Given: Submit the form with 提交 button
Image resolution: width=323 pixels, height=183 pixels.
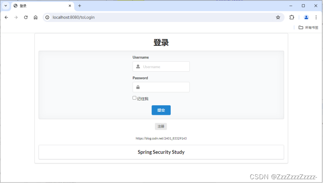Looking at the screenshot, I should [x=161, y=110].
